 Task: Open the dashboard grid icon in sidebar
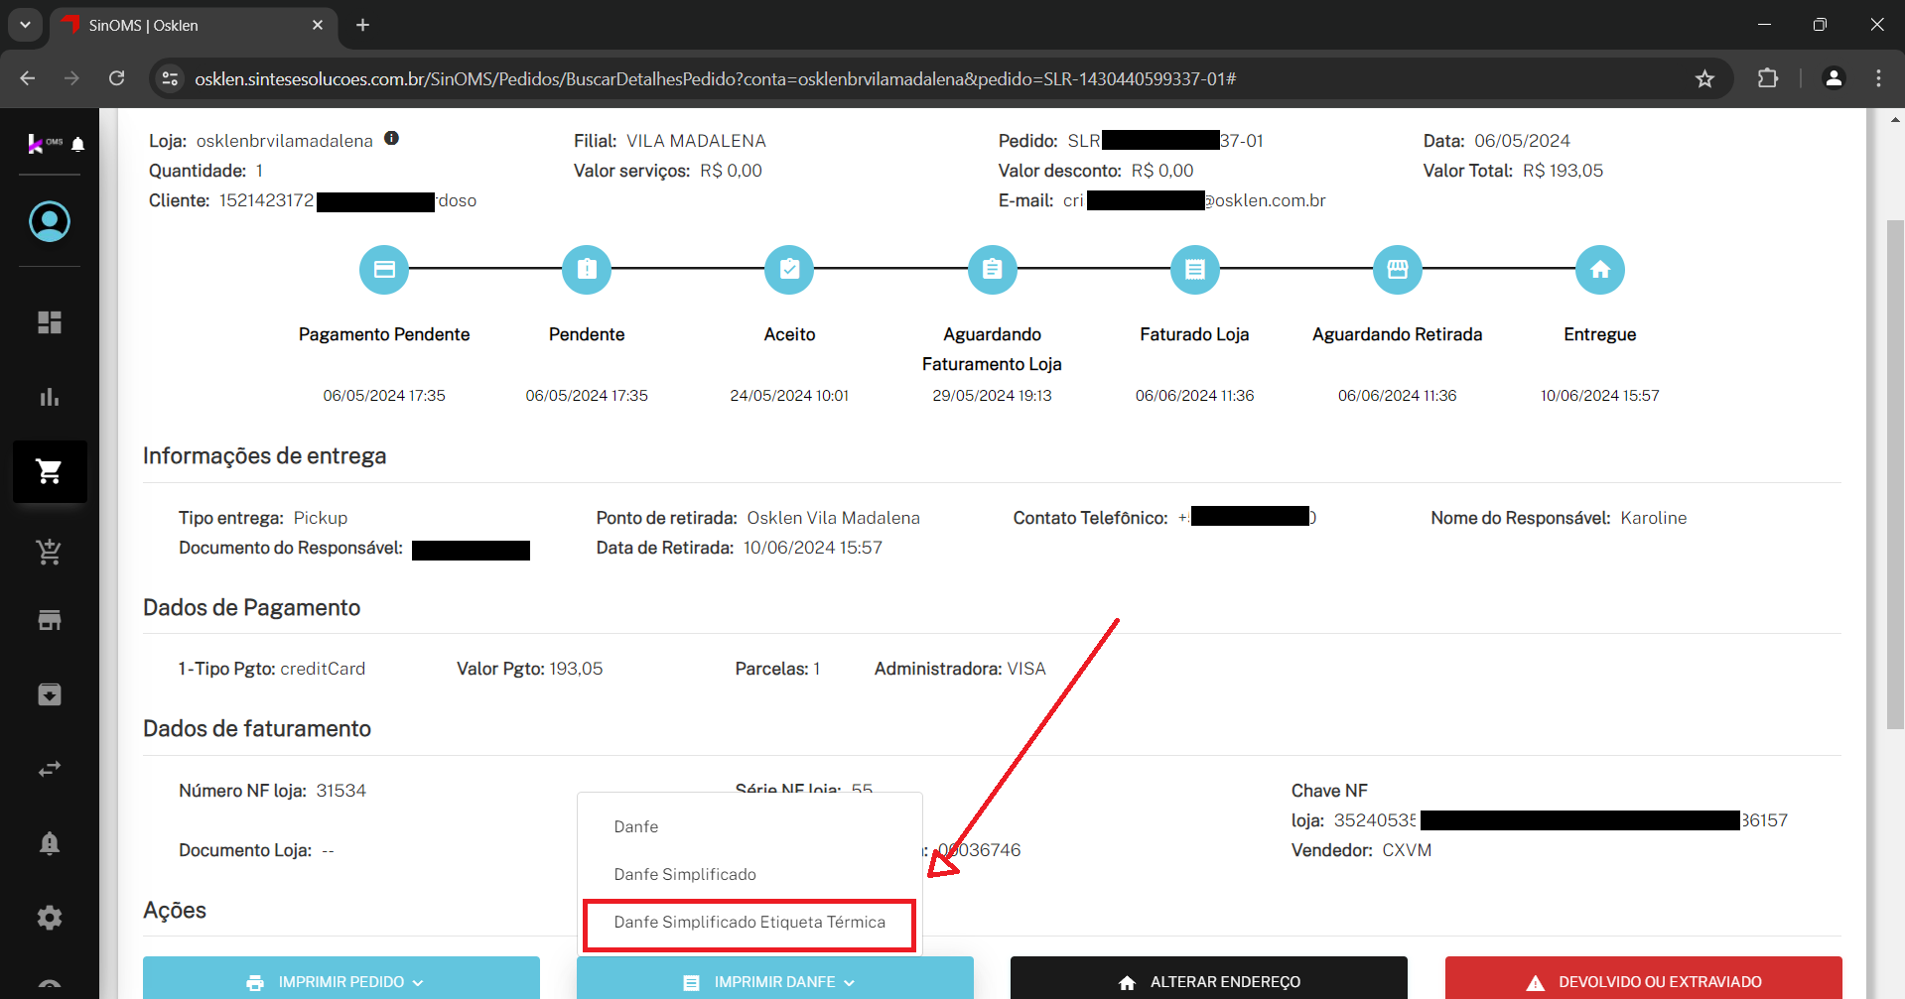[x=50, y=322]
